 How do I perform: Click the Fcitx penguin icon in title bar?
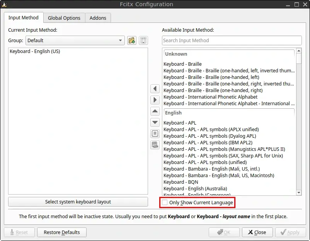coord(4,4)
